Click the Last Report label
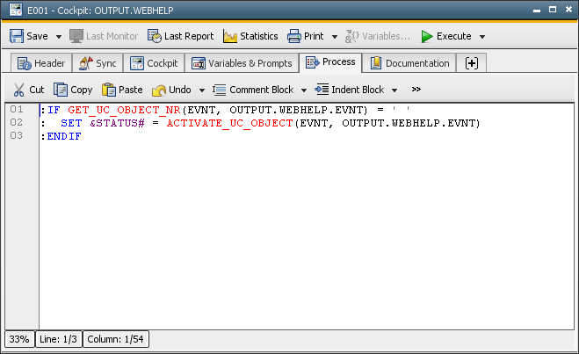Viewport: 579px width, 354px height. (x=189, y=36)
